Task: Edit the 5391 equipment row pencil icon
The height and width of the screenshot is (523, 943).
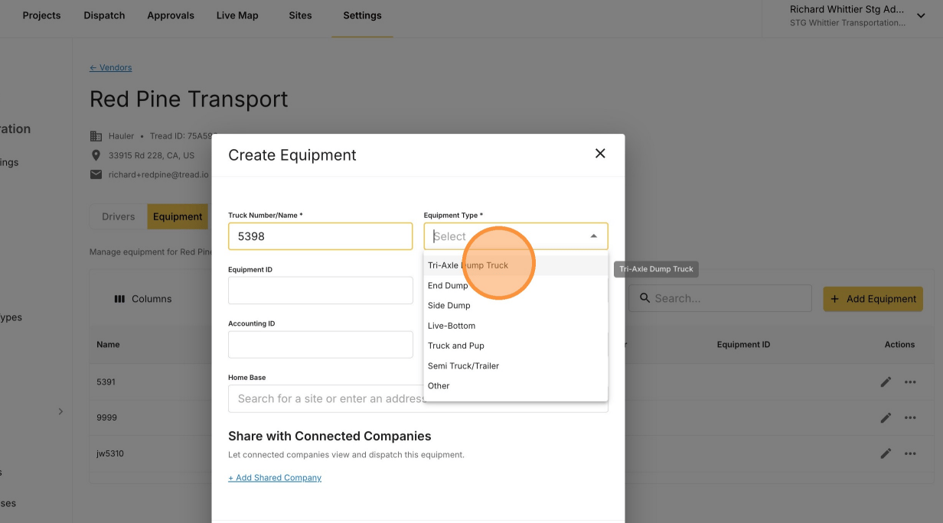Action: (x=886, y=382)
